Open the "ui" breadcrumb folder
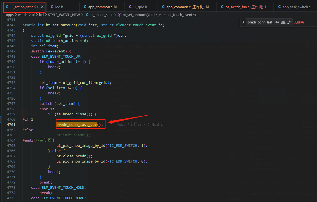The image size is (317, 202). point(33,15)
